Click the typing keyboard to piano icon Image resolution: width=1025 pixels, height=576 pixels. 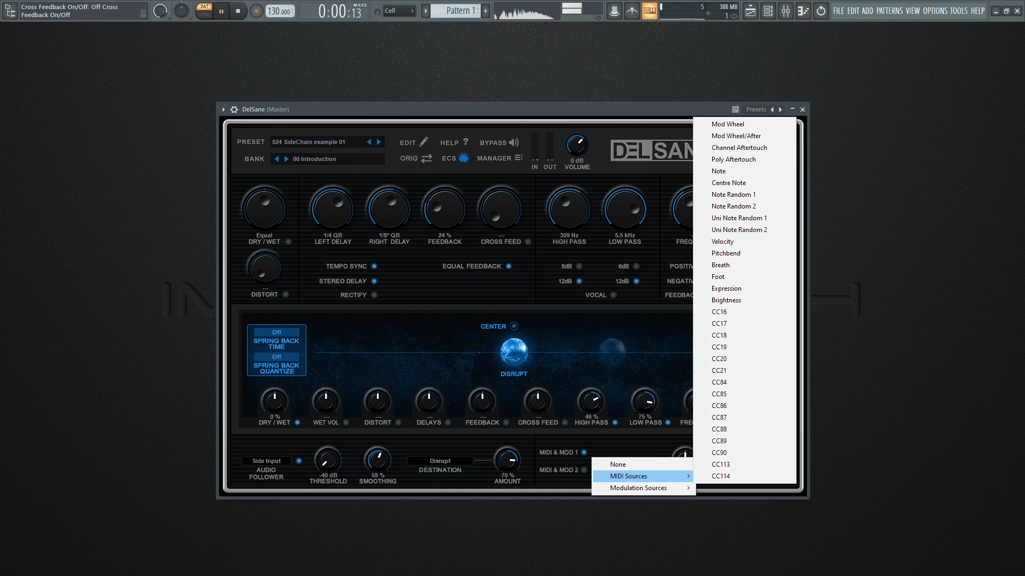650,11
